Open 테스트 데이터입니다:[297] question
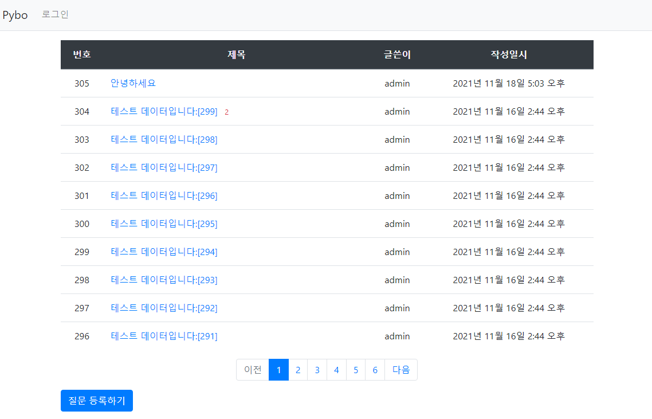 tap(164, 168)
